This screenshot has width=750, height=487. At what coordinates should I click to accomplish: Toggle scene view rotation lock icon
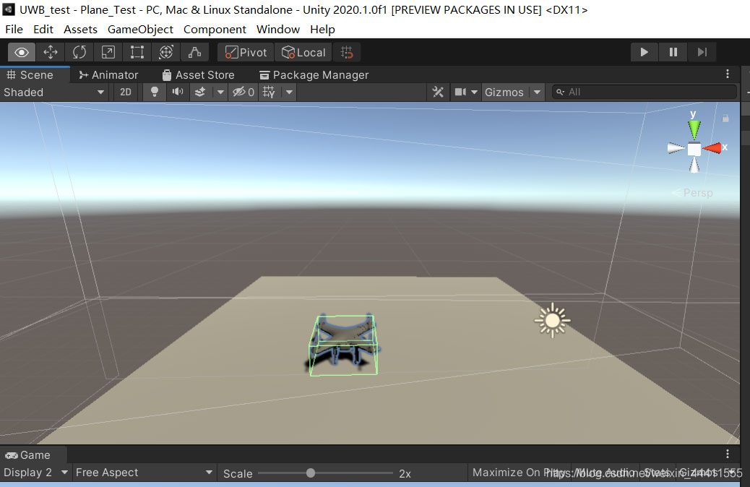[725, 118]
